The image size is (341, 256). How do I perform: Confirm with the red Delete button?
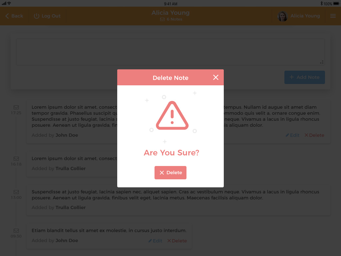(x=170, y=173)
